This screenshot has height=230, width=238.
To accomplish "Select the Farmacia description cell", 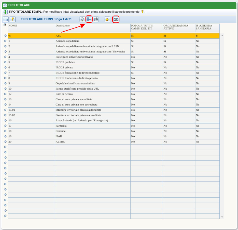I will click(93, 126).
